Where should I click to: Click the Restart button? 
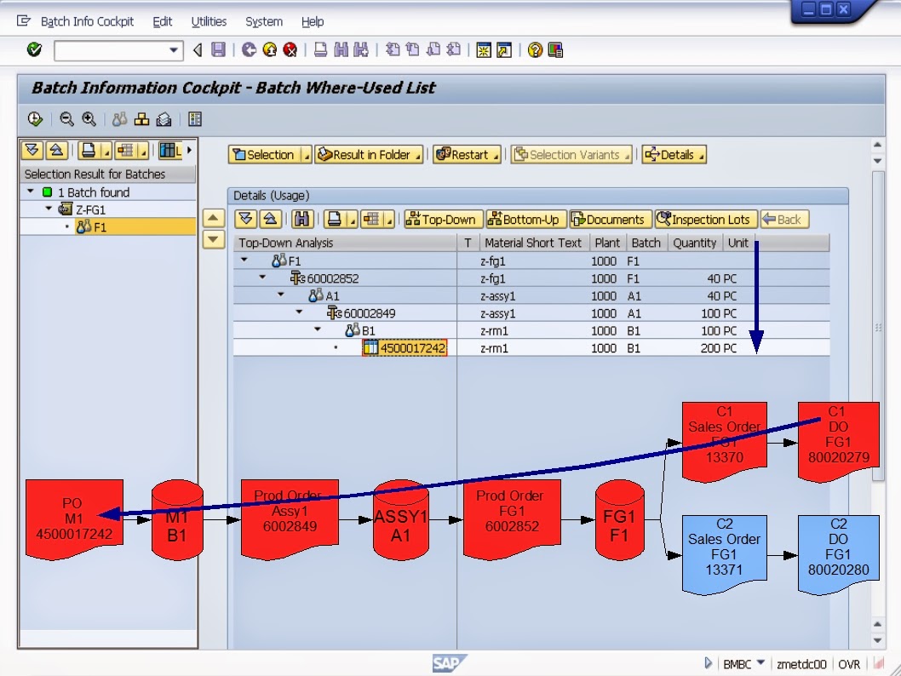[466, 154]
